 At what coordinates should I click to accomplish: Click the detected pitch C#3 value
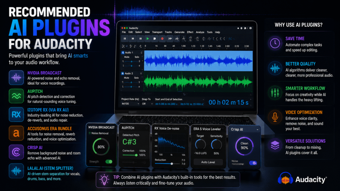pos(129,142)
